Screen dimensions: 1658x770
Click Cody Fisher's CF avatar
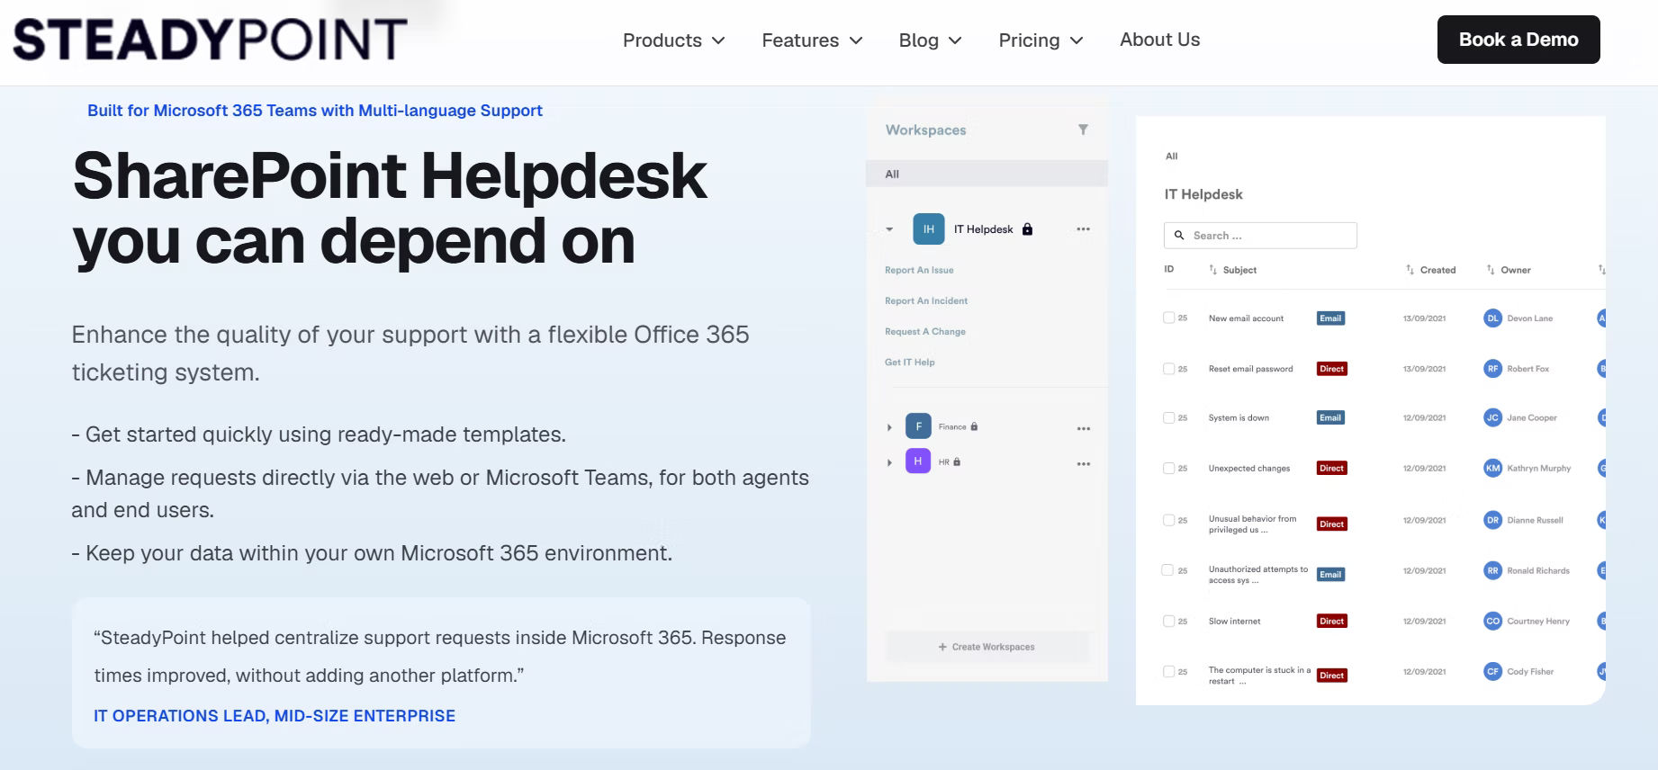[1493, 671]
